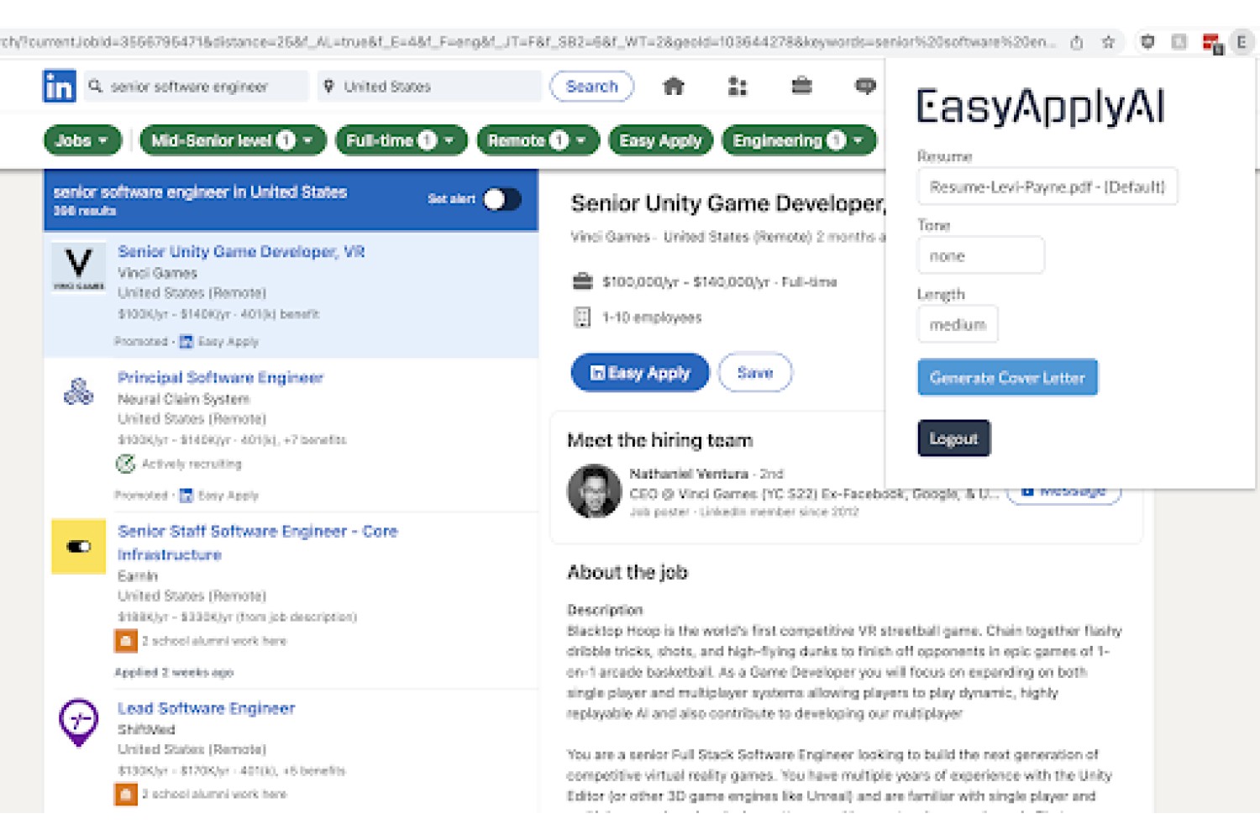Open the Full-time filter dropdown
The image size is (1260, 840).
[x=401, y=140]
